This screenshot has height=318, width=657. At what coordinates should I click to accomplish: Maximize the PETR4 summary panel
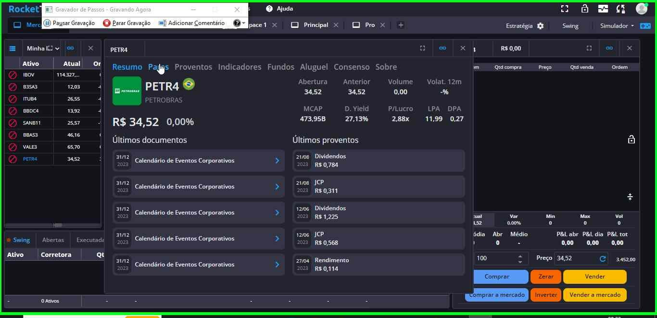point(422,48)
